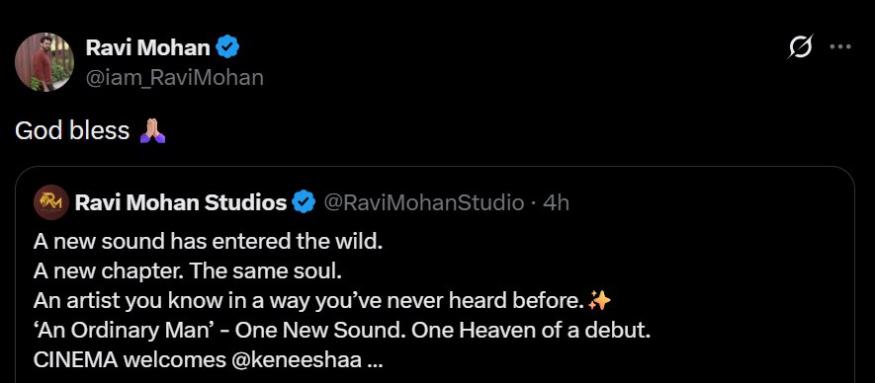Click the folded hands emoji
Viewport: 875px width, 383px height.
(x=152, y=131)
